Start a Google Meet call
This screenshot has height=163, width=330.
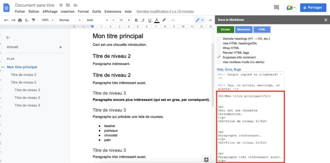coord(289,8)
